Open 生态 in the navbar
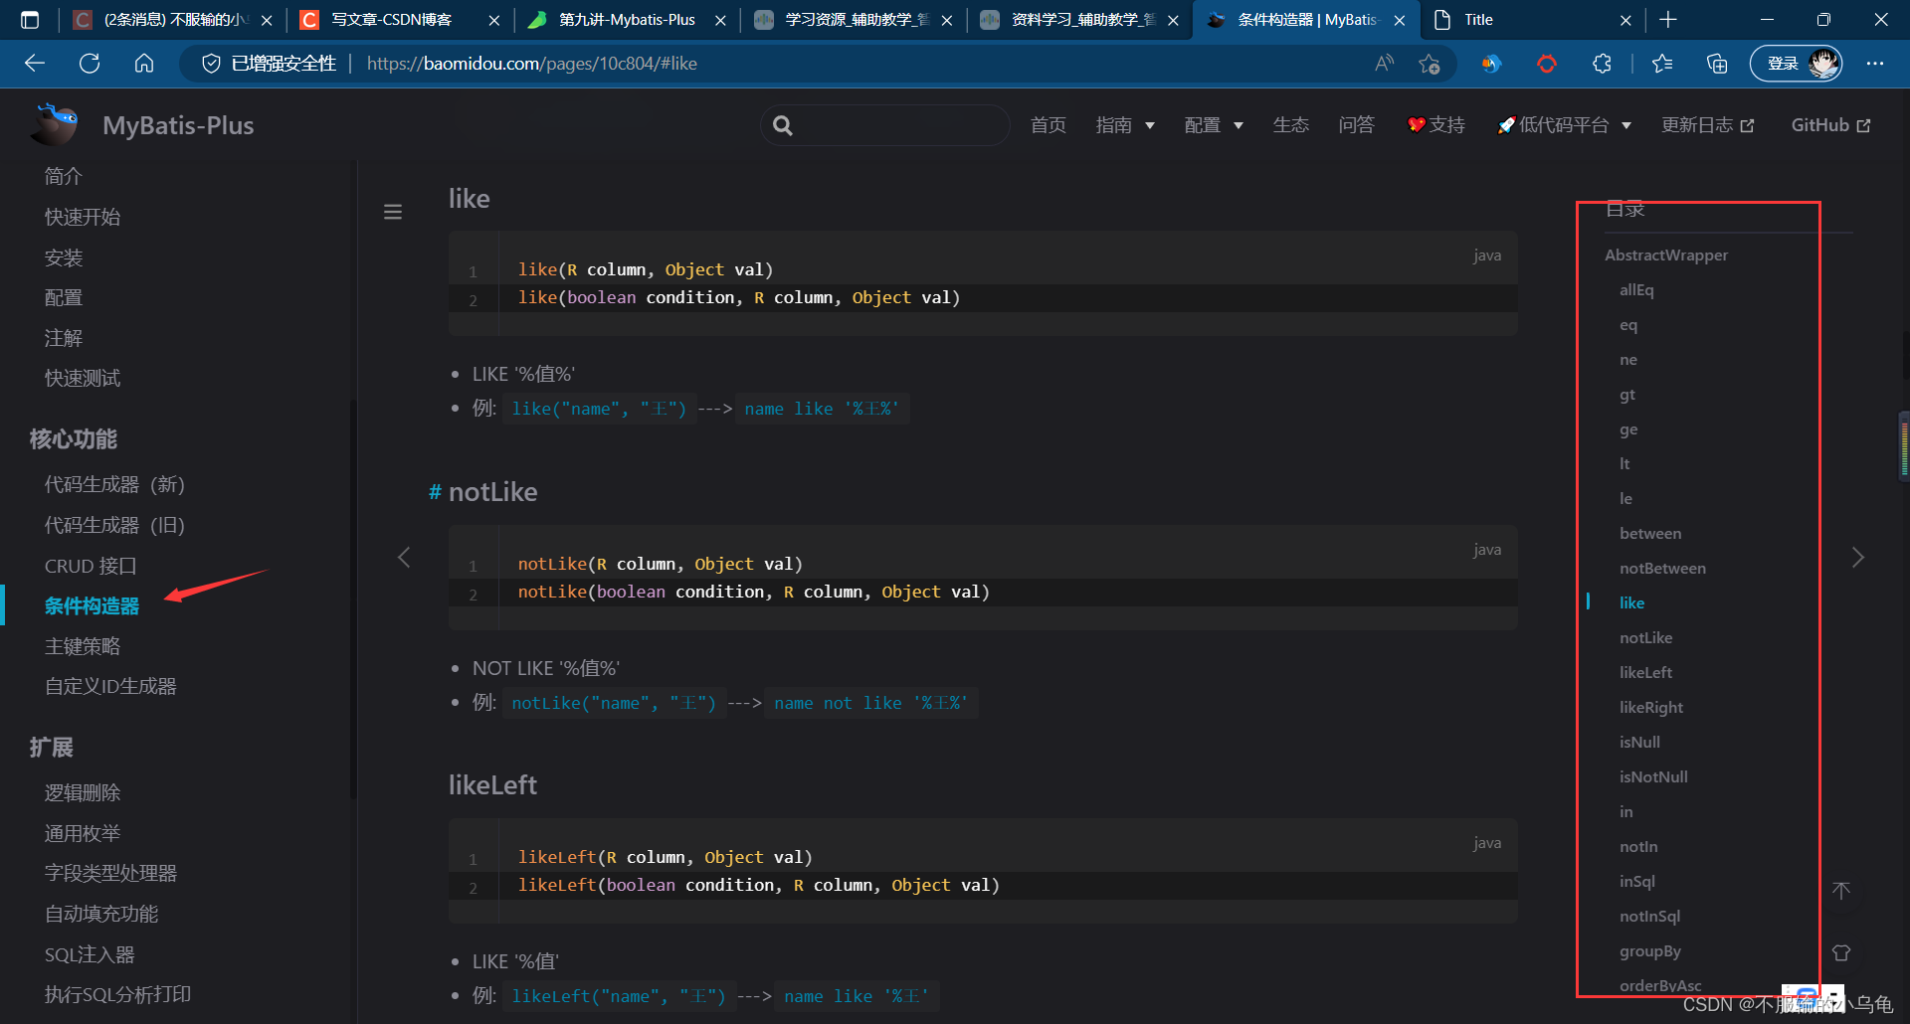The height and width of the screenshot is (1024, 1910). (x=1291, y=125)
